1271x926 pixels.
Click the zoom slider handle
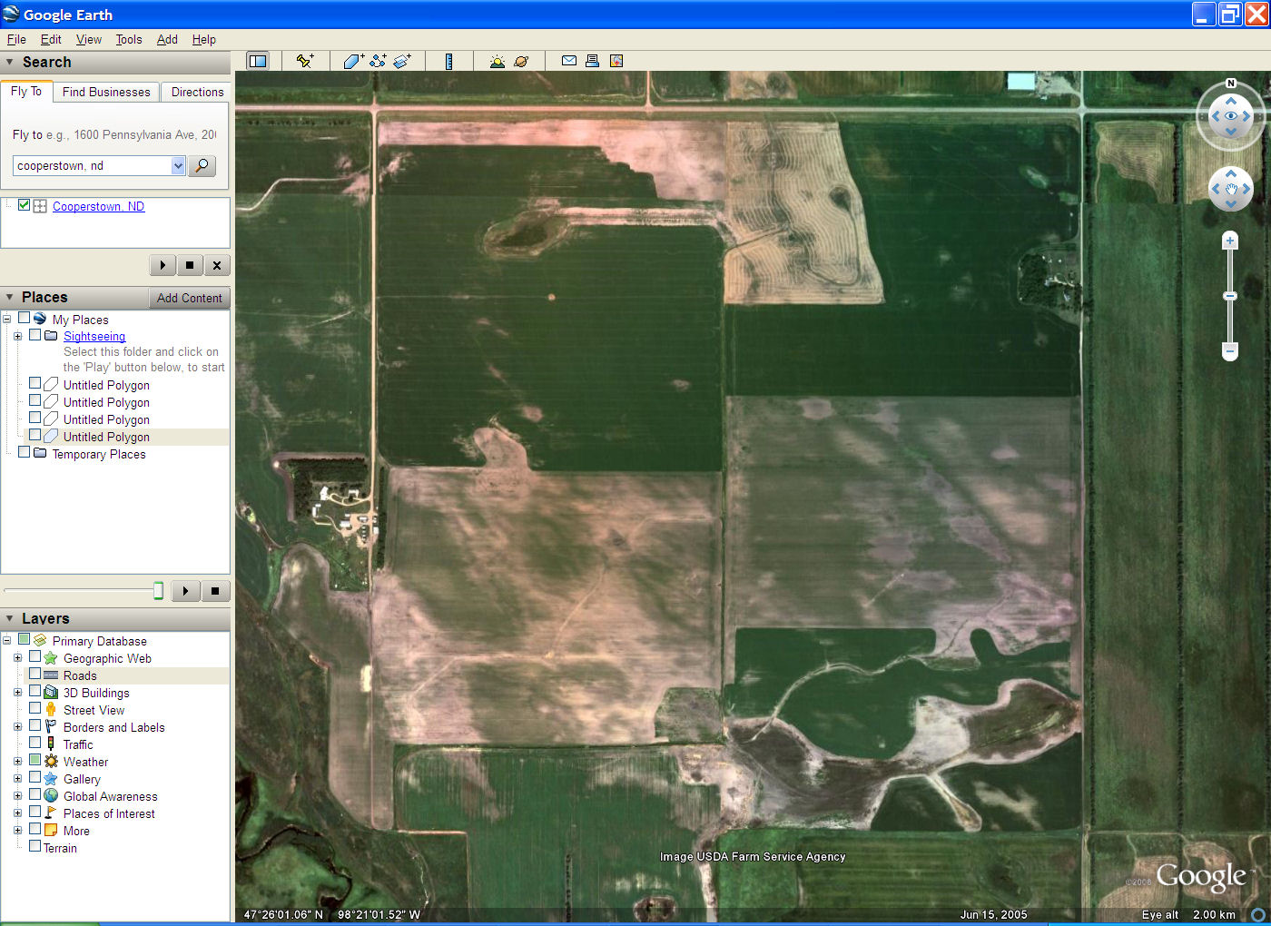click(1230, 296)
